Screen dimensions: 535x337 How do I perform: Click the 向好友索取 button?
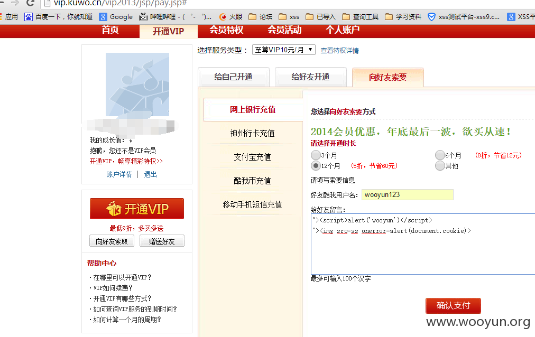click(x=112, y=241)
